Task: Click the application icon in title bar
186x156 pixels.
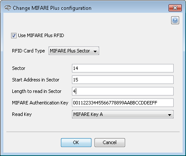Action: pyautogui.click(x=8, y=8)
